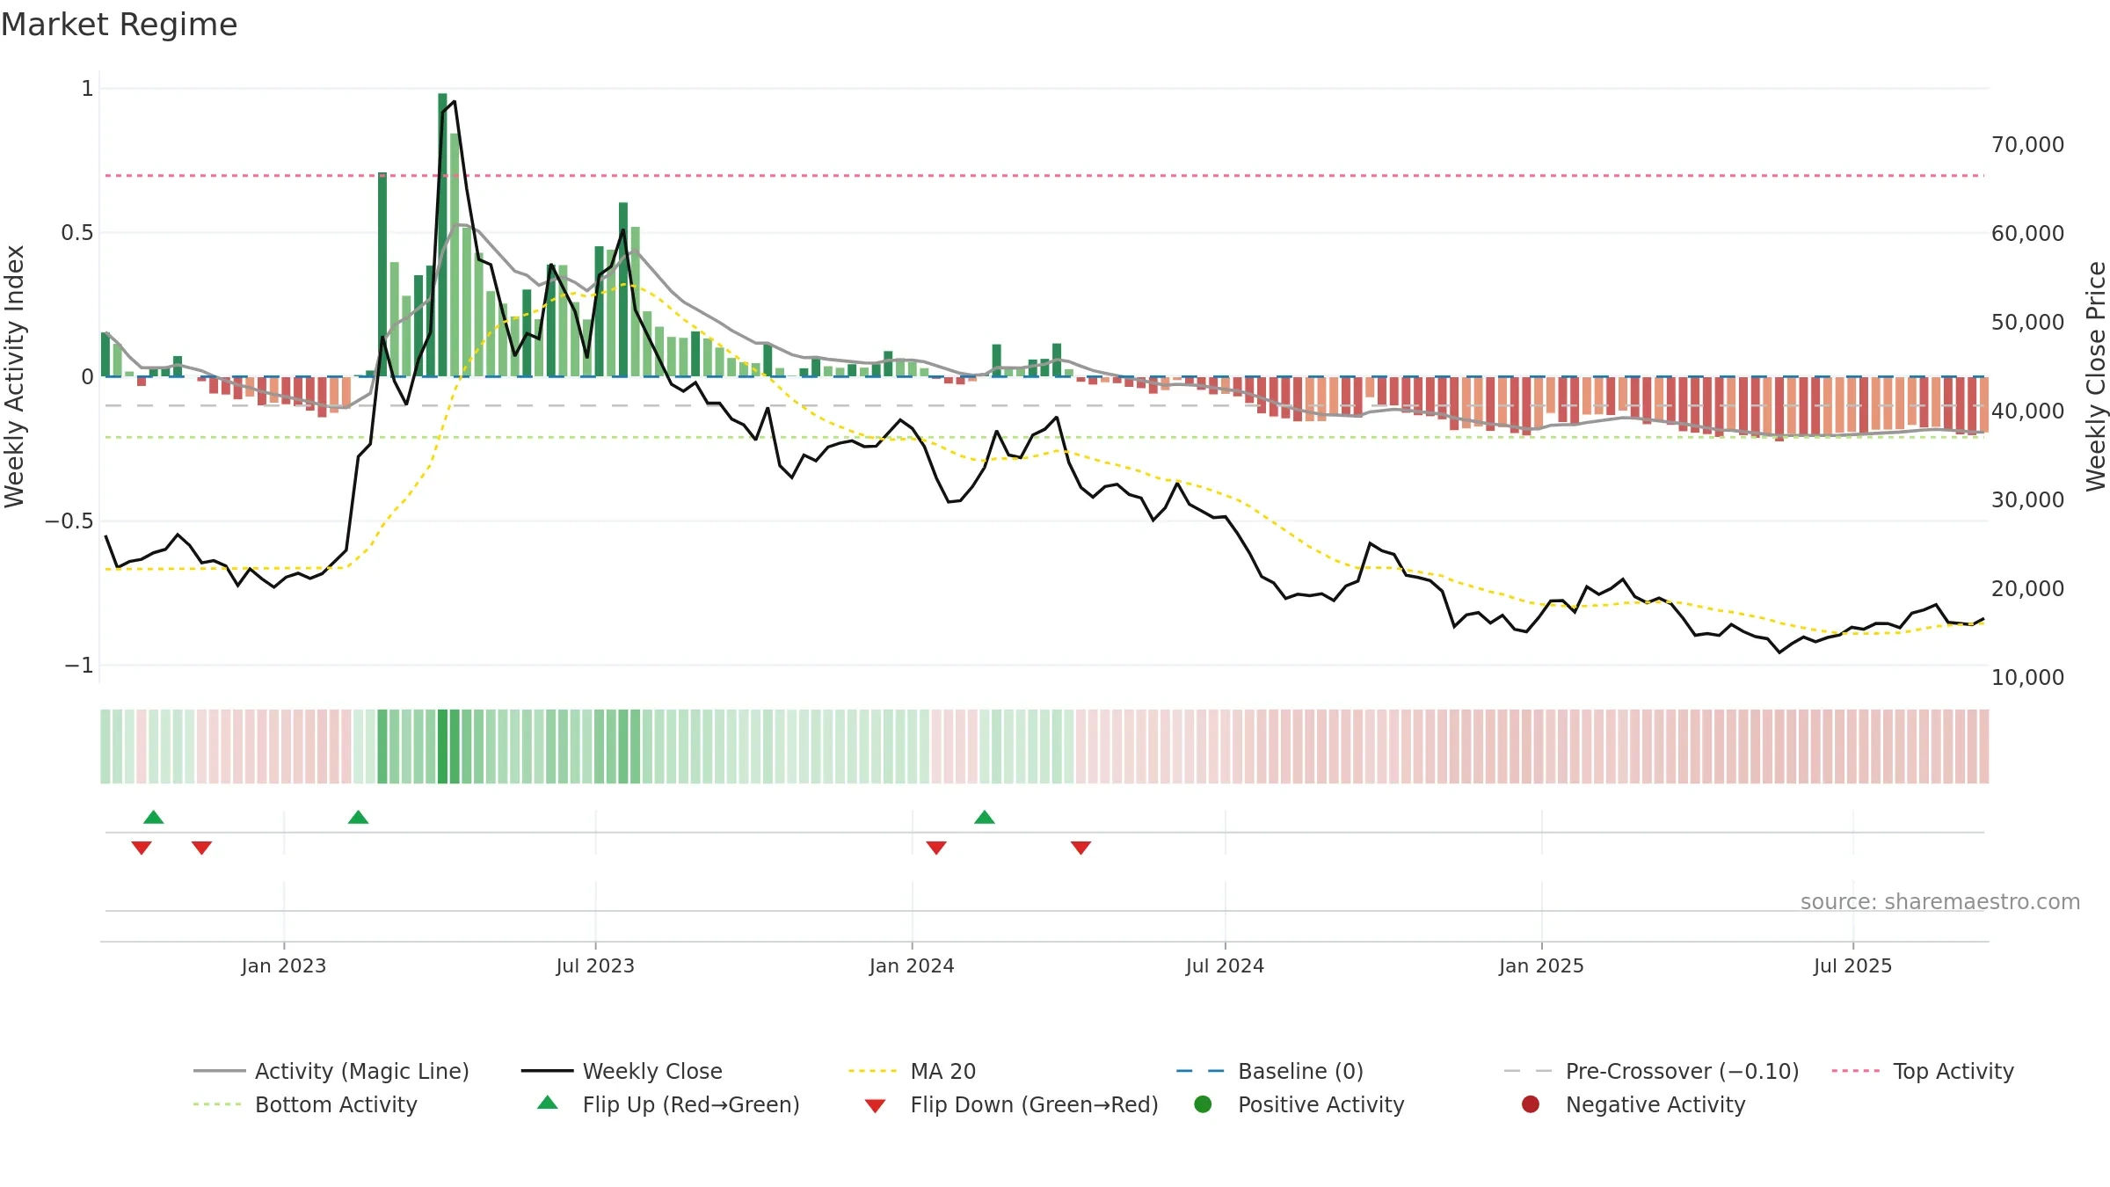Click the first red flip-down triangle in late 2022
Image resolution: width=2110 pixels, height=1187 pixels.
[x=142, y=848]
